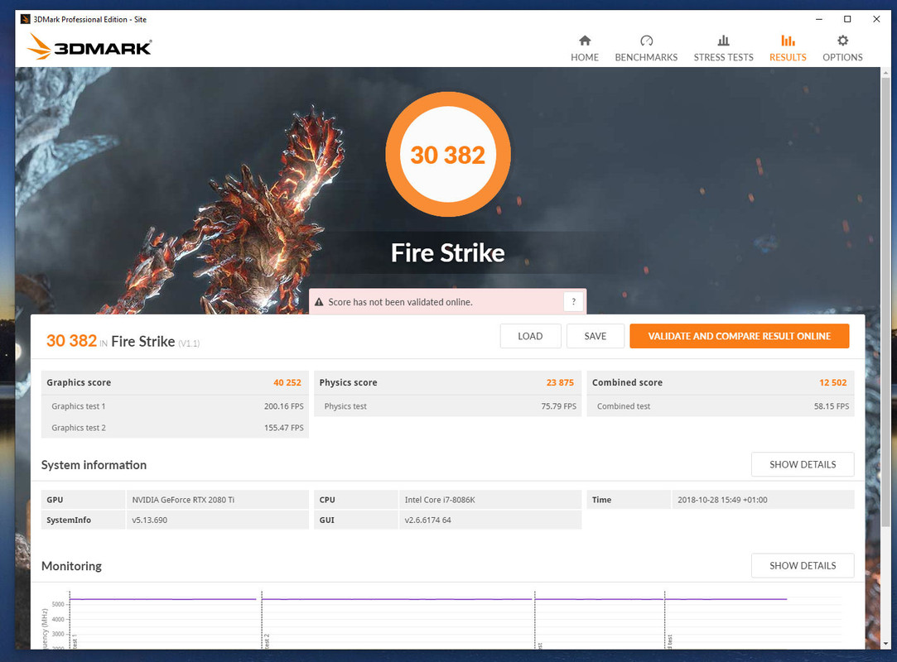Close the 3DMark window
Screen dimensions: 897x662
[x=875, y=19]
